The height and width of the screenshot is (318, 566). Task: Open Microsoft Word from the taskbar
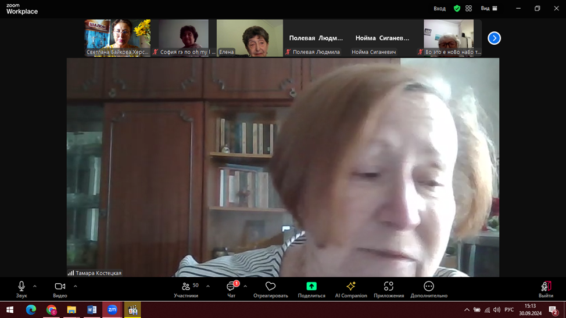tap(92, 310)
